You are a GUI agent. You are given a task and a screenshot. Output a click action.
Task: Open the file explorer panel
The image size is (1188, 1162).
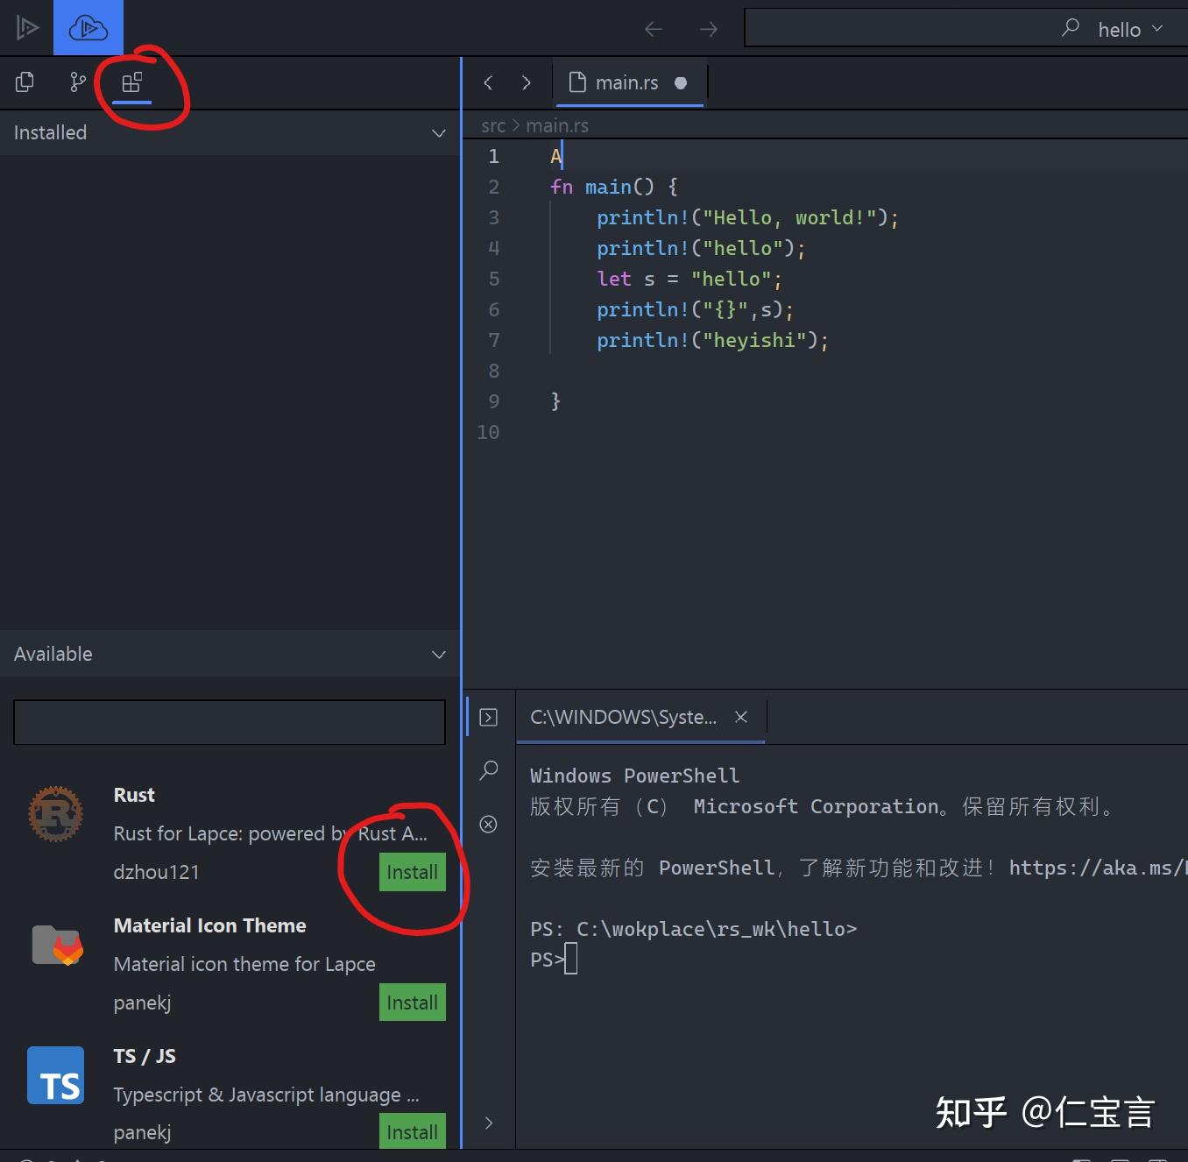(x=24, y=81)
